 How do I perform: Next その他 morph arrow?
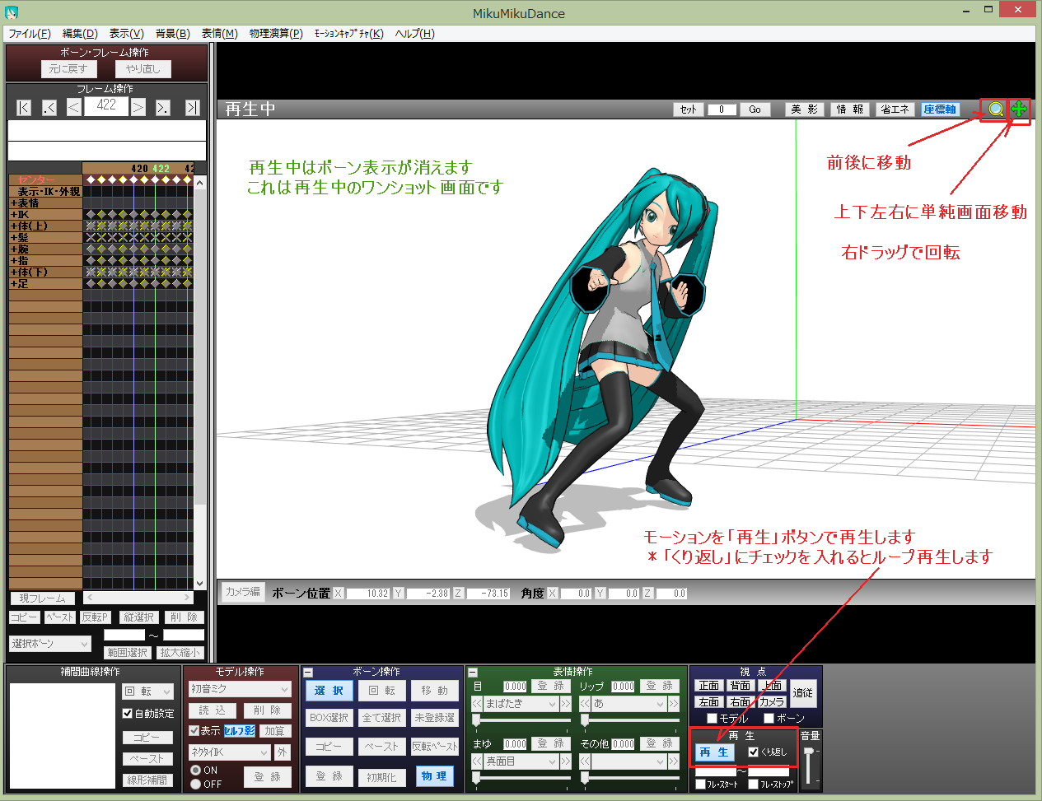(674, 761)
